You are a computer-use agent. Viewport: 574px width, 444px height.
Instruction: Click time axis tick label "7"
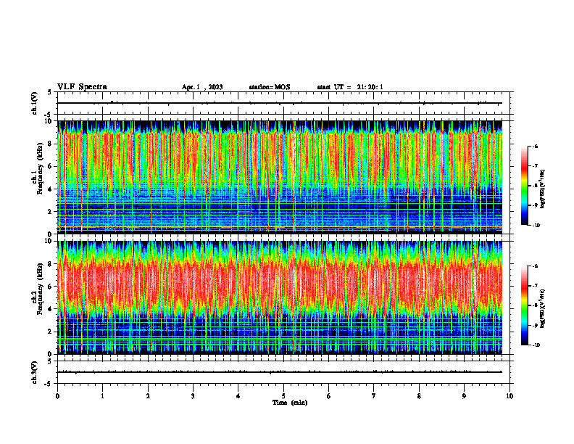click(x=374, y=396)
